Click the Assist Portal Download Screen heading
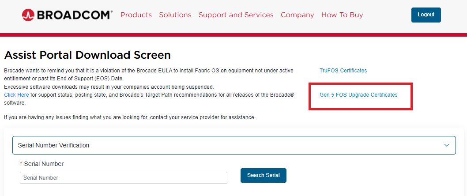 [87, 55]
